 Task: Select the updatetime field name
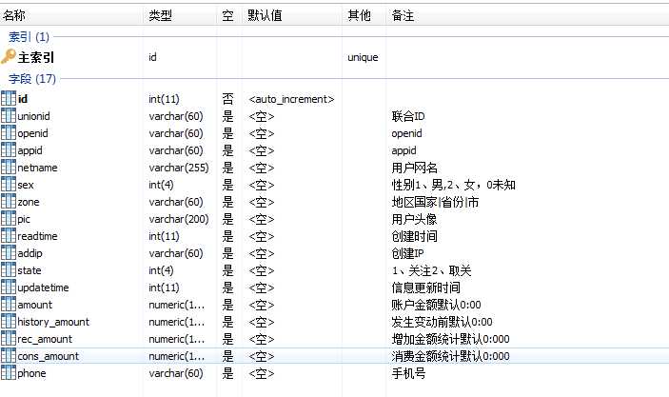pos(43,288)
